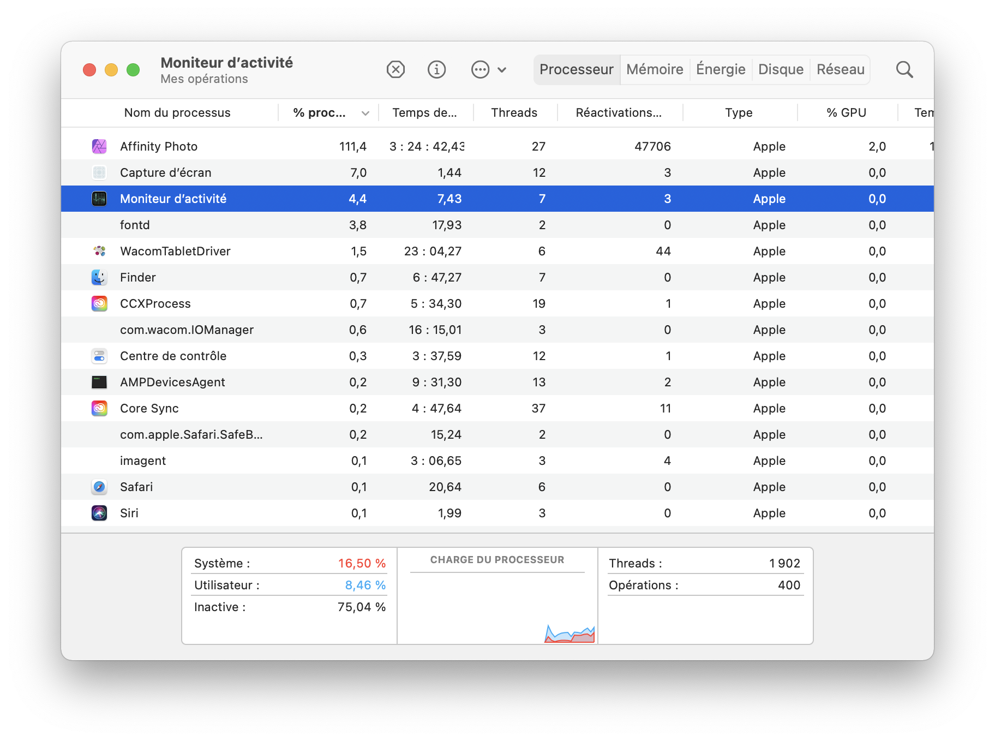Sort by Threads column header

coord(514,112)
